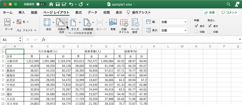Viewport: 242px width, 105px height.
Task: Expand the 印刷範囲 dropdown arrow
Action: pyautogui.click(x=93, y=23)
